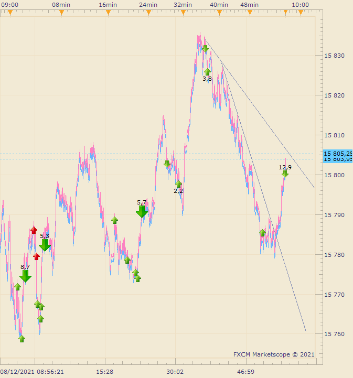Image resolution: width=353 pixels, height=378 pixels.
Task: Select the 24min label on top time axis
Action: pos(148,5)
